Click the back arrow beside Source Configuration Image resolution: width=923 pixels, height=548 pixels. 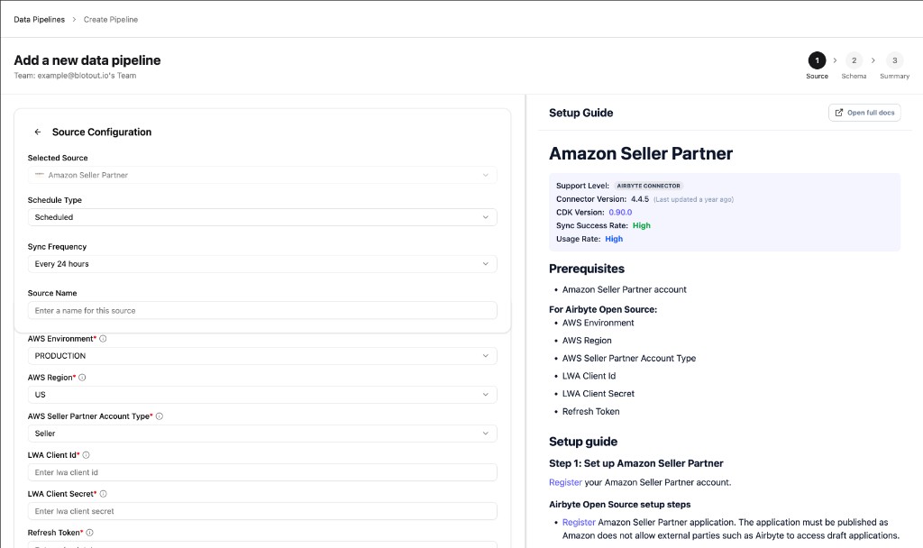coord(38,132)
